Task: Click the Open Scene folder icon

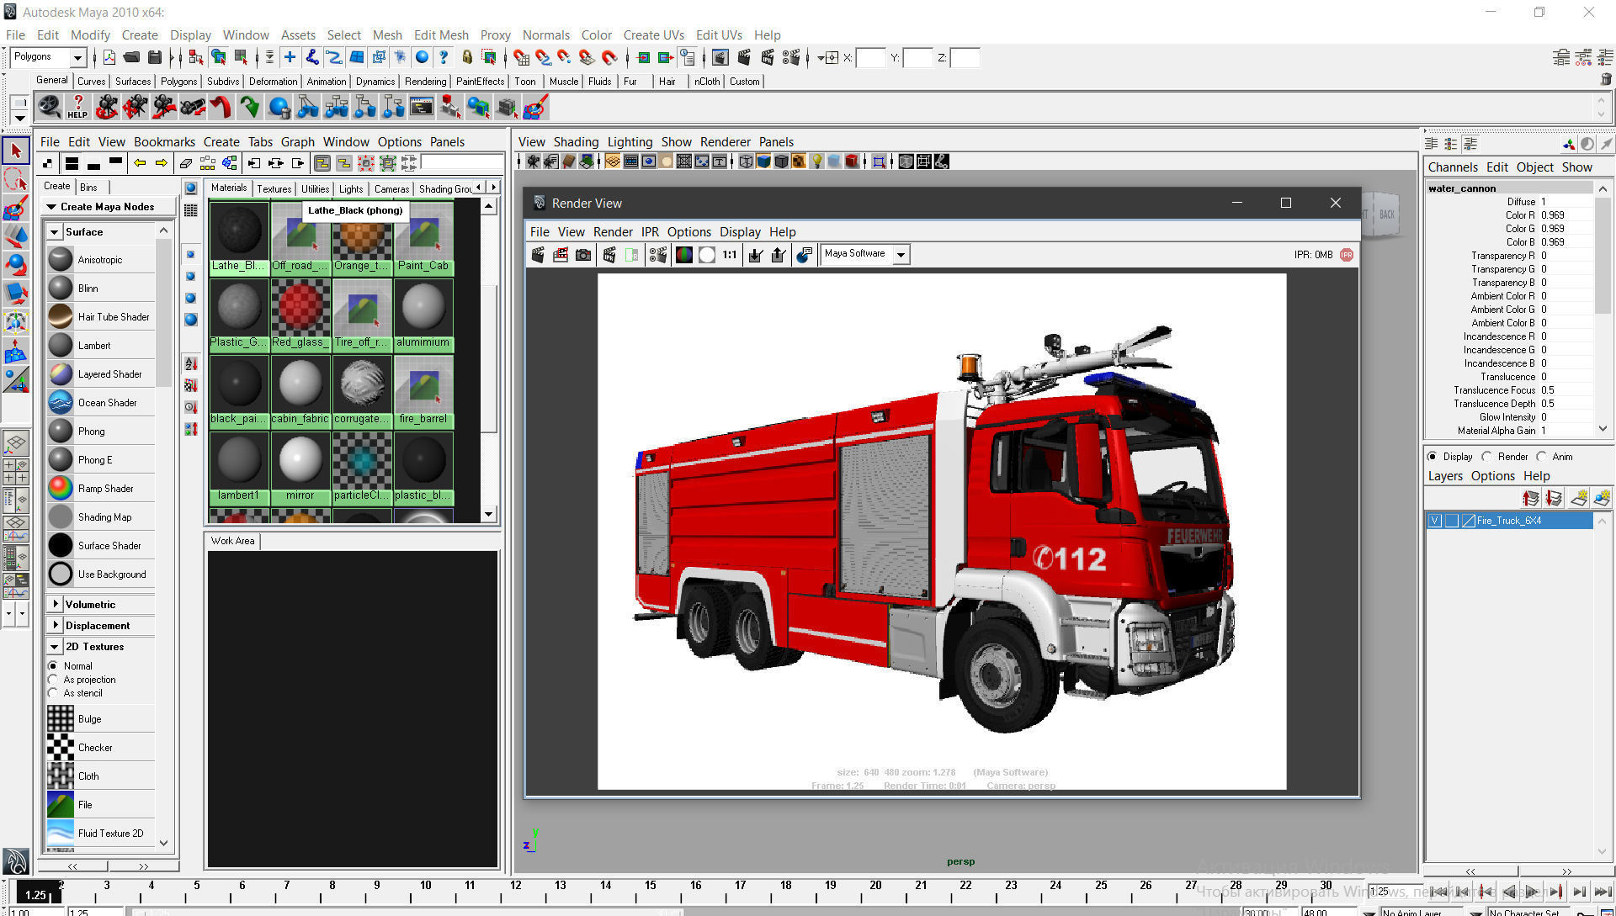Action: tap(132, 57)
